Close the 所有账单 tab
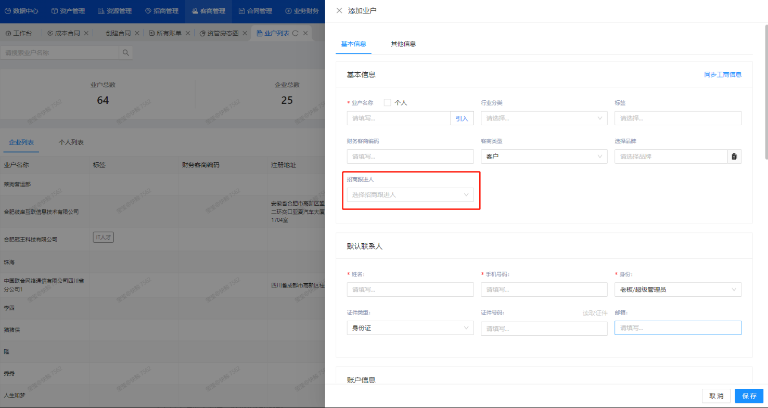 [x=188, y=33]
